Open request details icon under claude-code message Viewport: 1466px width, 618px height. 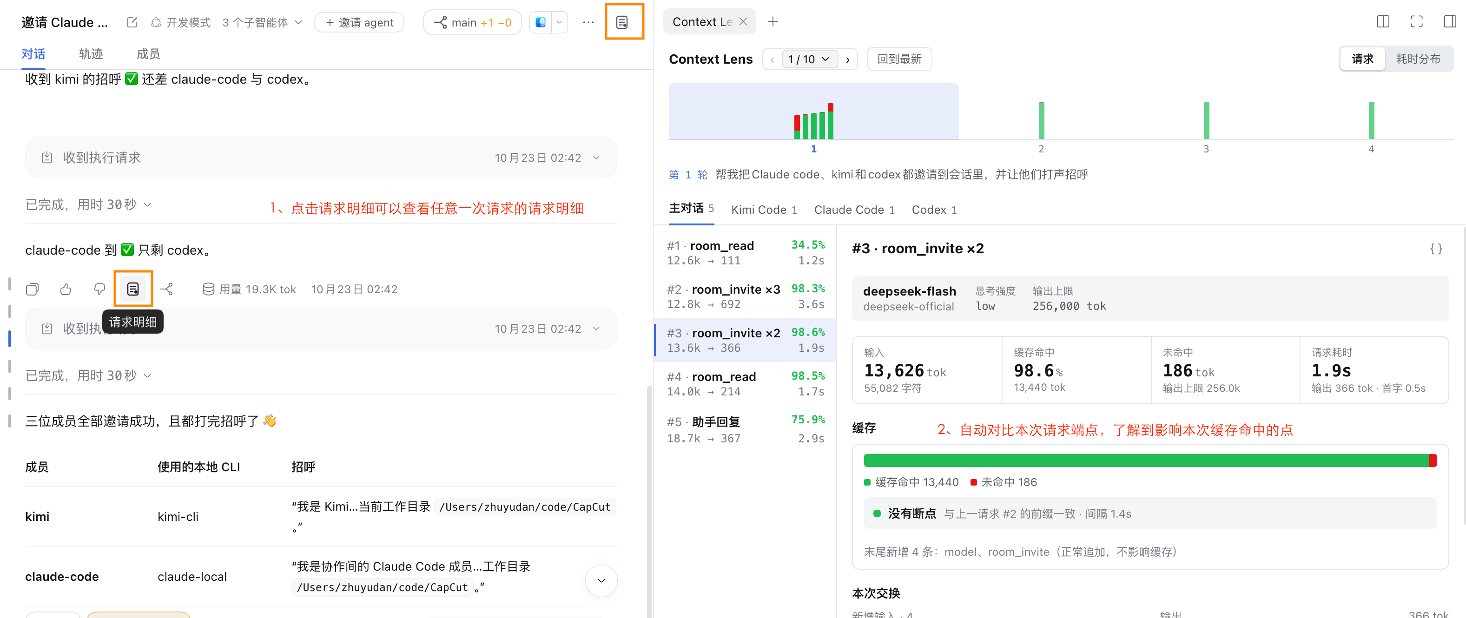(132, 289)
